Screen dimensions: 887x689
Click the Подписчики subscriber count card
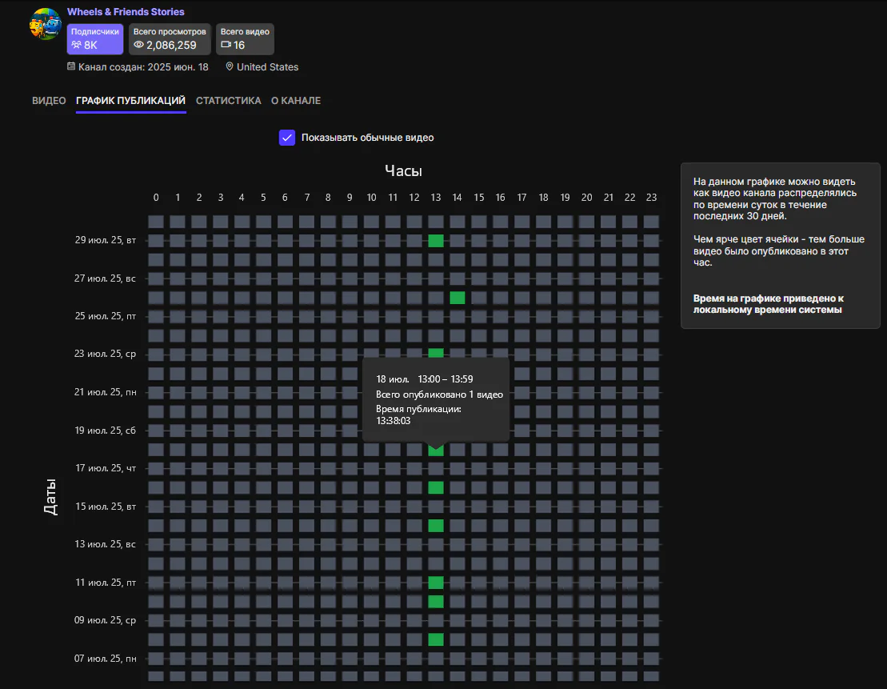click(x=94, y=38)
